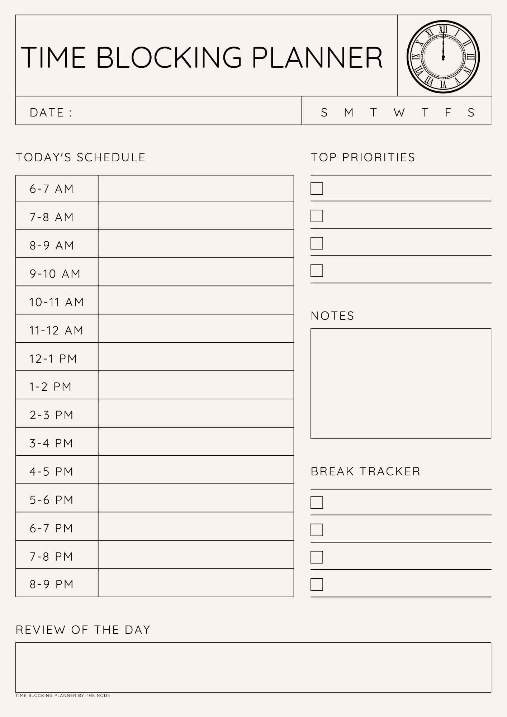Click inside the Notes box
Screen dimensions: 507x717
(x=401, y=383)
